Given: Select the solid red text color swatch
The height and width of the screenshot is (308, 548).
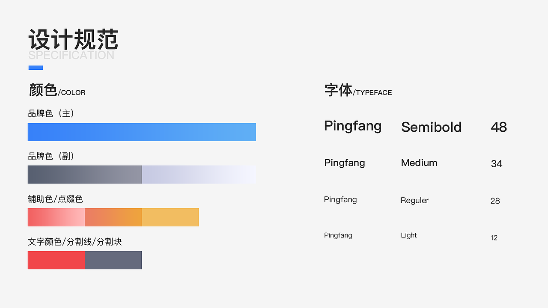Looking at the screenshot, I should 56,260.
